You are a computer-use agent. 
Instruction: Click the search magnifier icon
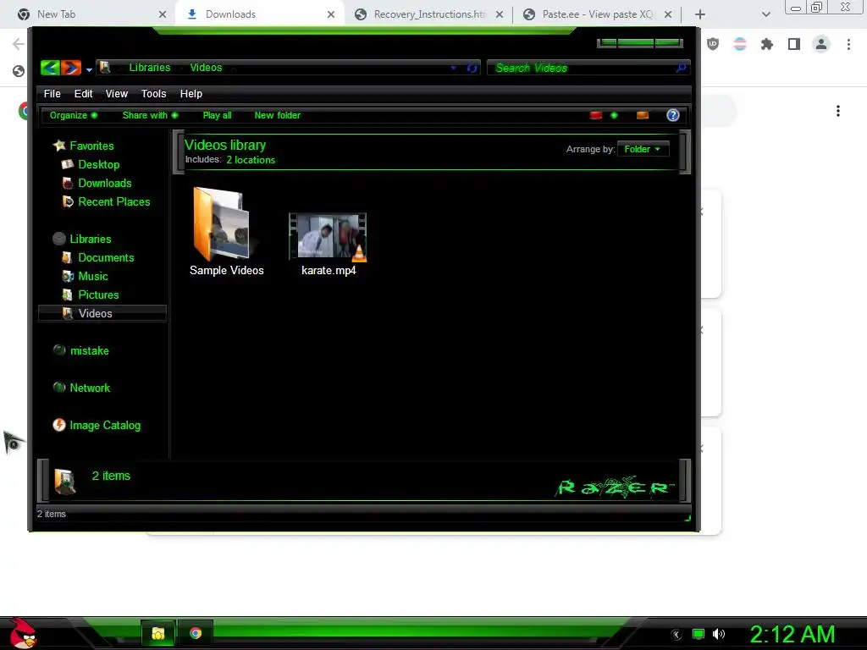tap(682, 68)
